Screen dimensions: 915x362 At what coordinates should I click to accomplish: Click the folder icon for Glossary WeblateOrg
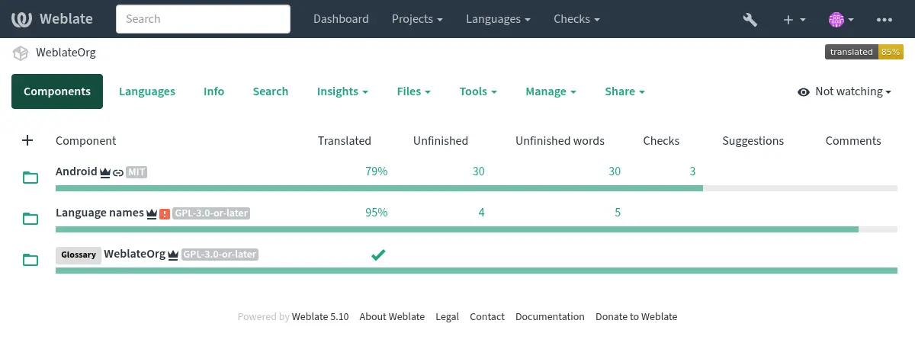point(30,260)
